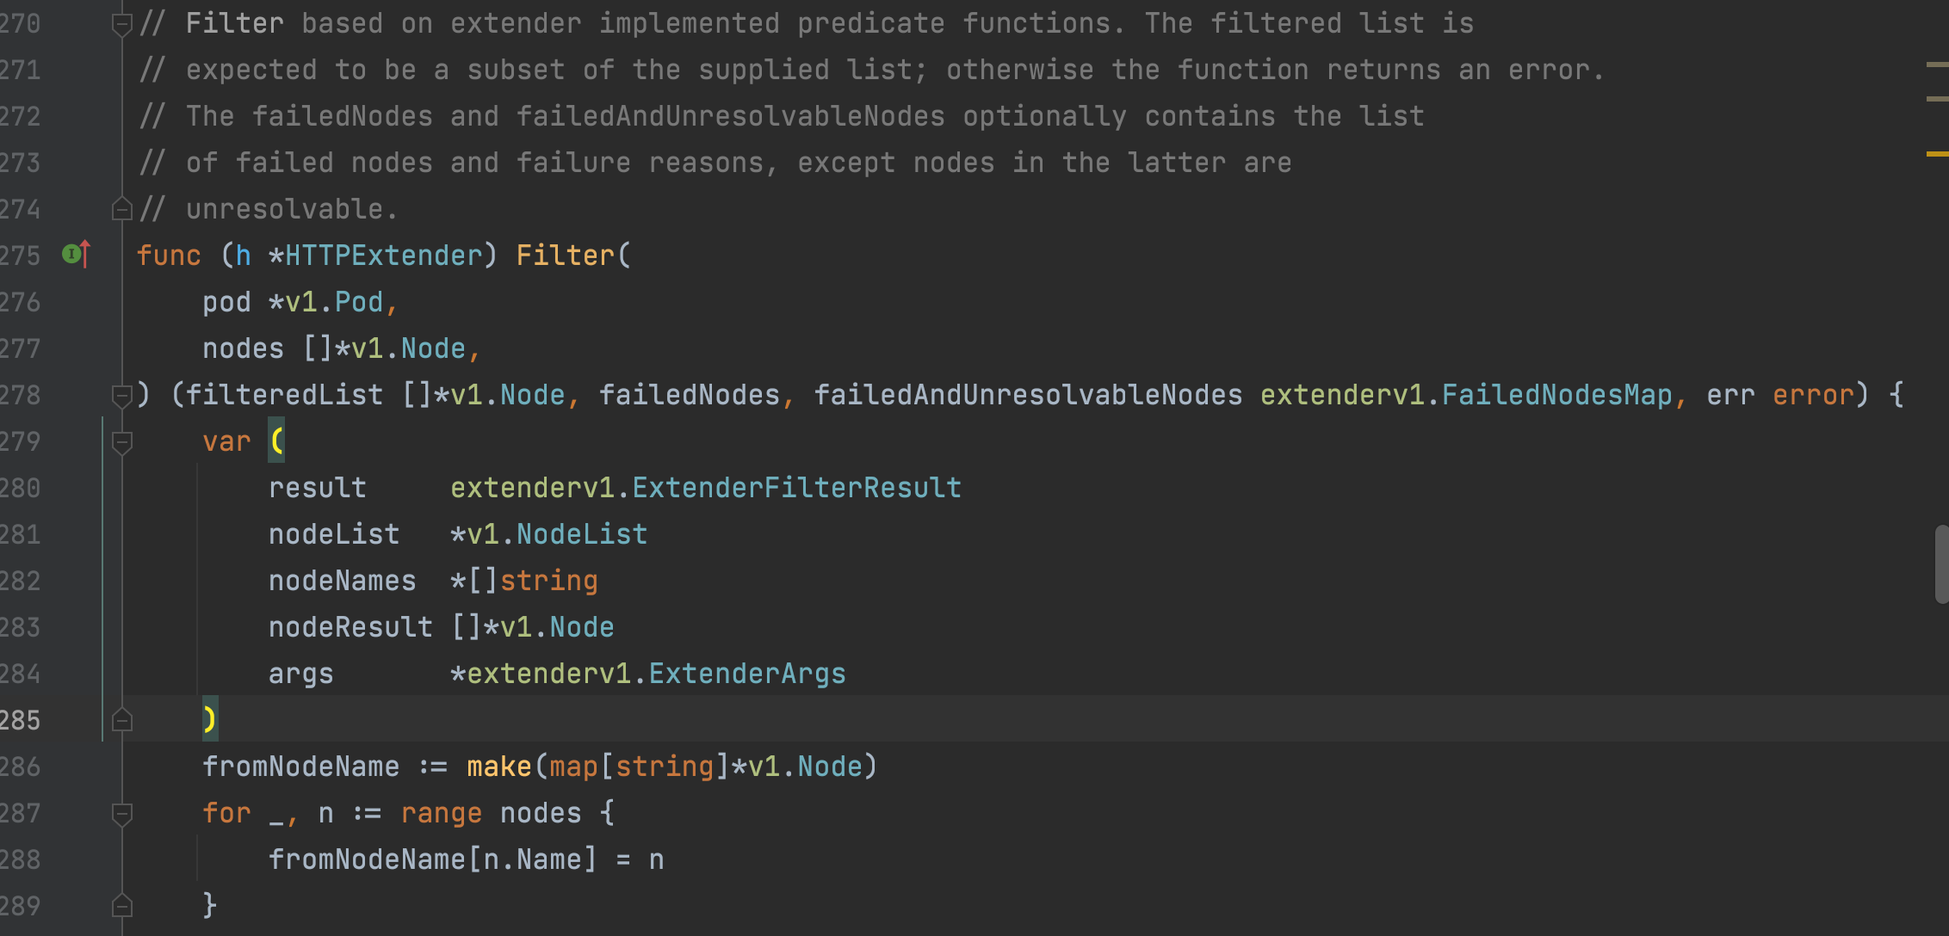Click the FailedNodesMap type in the return signature
This screenshot has width=1949, height=936.
[x=1556, y=395]
